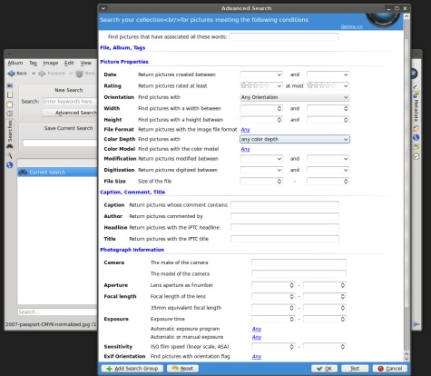Open the 'any color depth' dropdown
This screenshot has width=431, height=376.
coord(295,139)
